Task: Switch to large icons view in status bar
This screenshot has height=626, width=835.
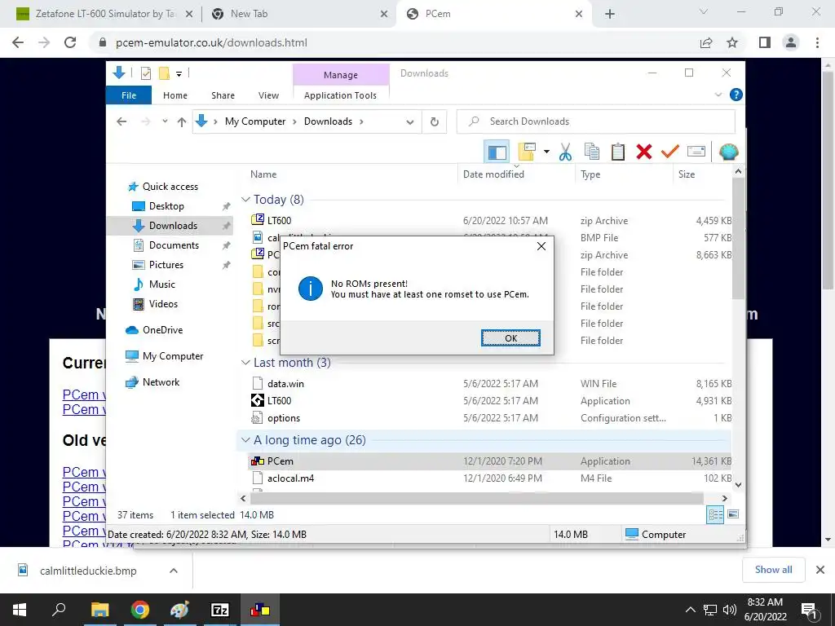Action: coord(733,514)
